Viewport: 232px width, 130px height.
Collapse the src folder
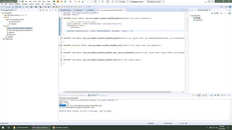coord(4,17)
